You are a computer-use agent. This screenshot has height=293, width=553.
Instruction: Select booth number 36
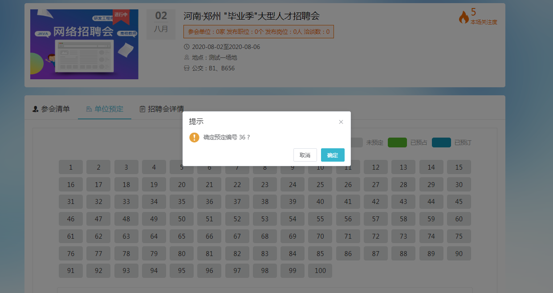coord(209,202)
